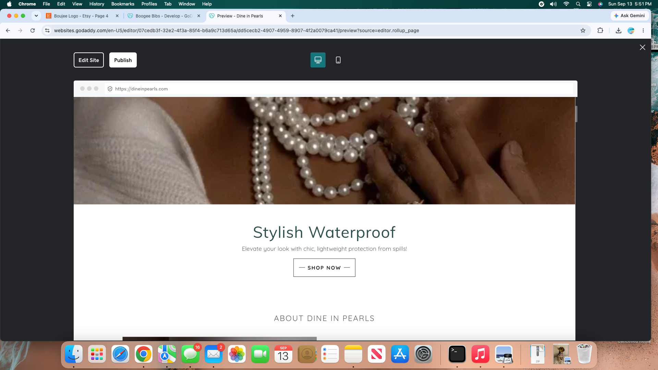Reload the current page
Viewport: 658px width, 370px height.
coord(33,30)
